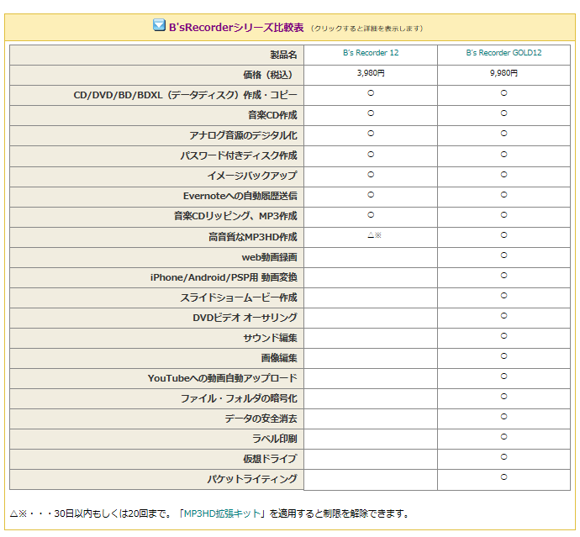Screen dimensions: 580x537
Task: Click the Recorder 12 circle mark for イメージバックアップ
Action: (371, 175)
